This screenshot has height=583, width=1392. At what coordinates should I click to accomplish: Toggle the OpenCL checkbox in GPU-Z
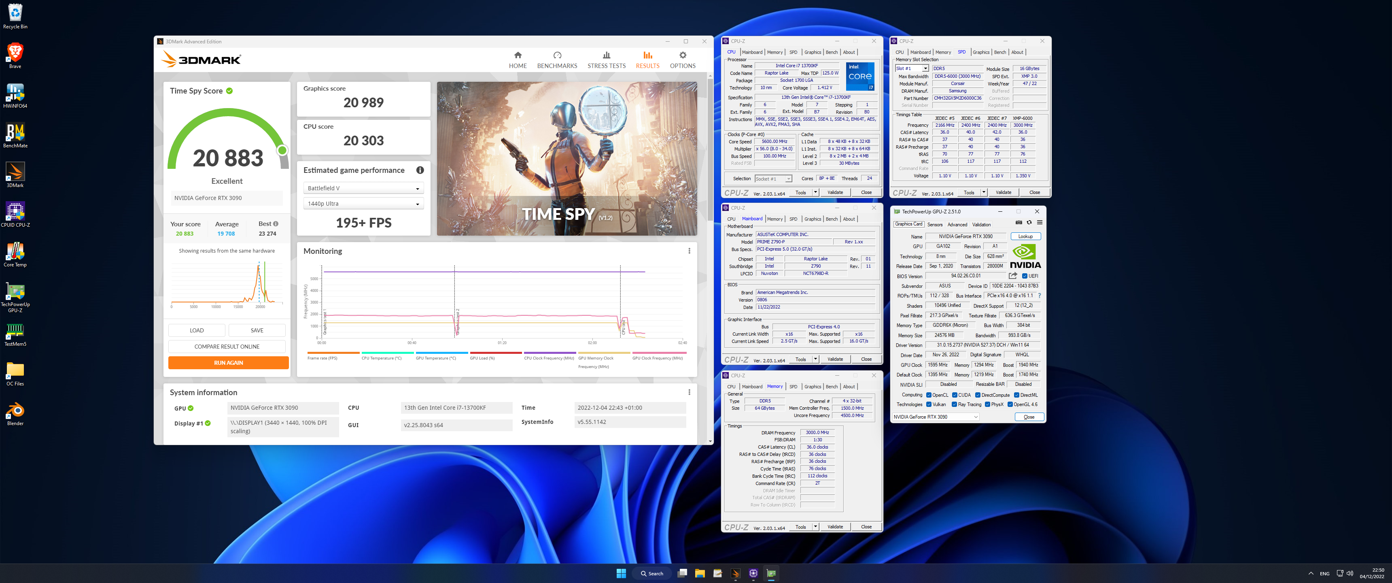(x=928, y=395)
